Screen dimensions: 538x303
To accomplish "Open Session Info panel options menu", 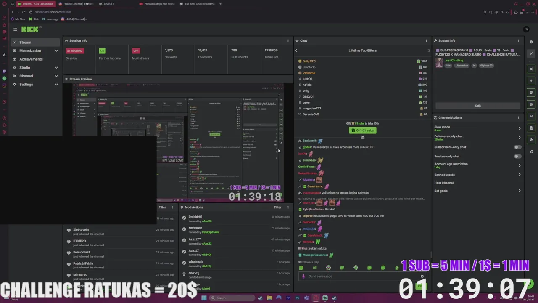I will coord(288,41).
